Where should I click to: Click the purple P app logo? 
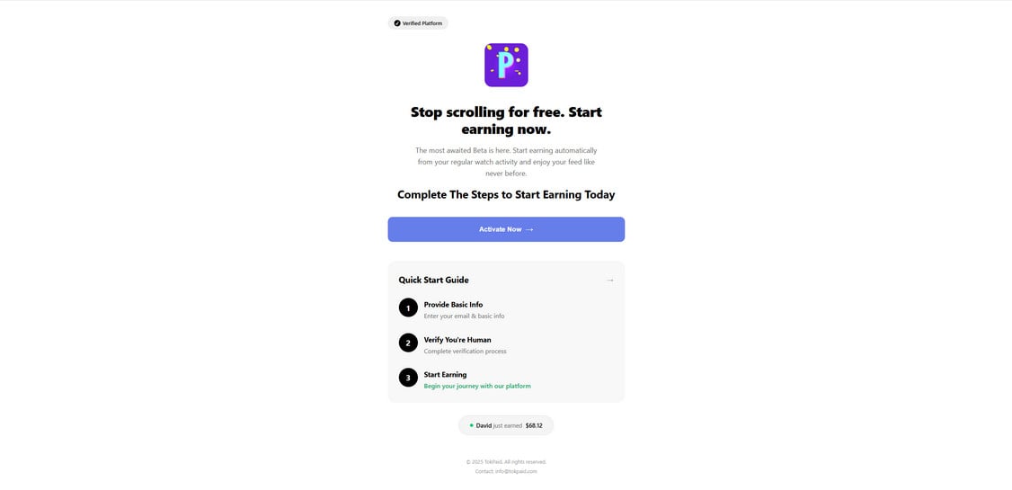click(x=506, y=66)
